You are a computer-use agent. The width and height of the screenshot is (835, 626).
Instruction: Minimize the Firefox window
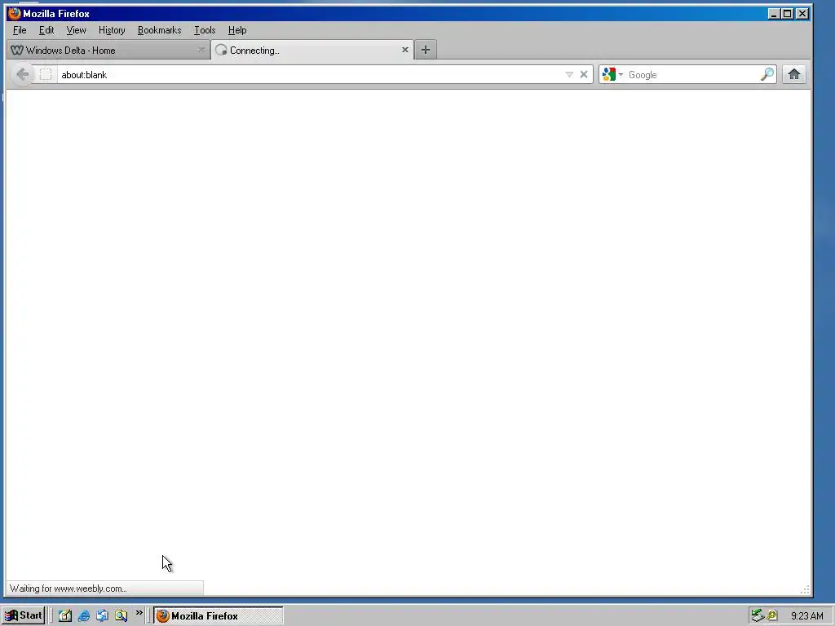[x=774, y=14]
